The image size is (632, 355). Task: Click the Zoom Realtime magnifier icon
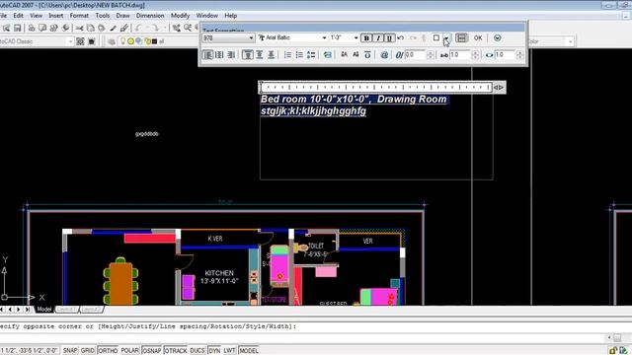click(x=188, y=28)
